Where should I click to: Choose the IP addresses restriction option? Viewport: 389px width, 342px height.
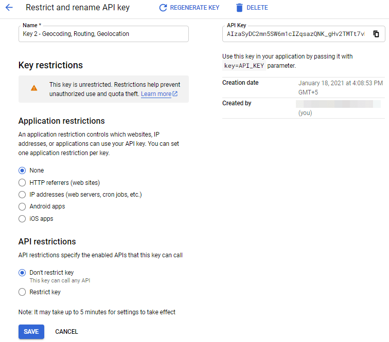22,195
